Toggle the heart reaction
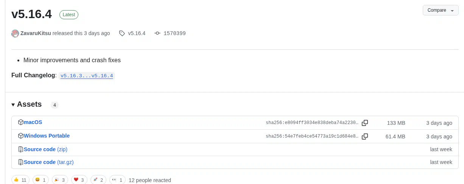 [x=79, y=180]
